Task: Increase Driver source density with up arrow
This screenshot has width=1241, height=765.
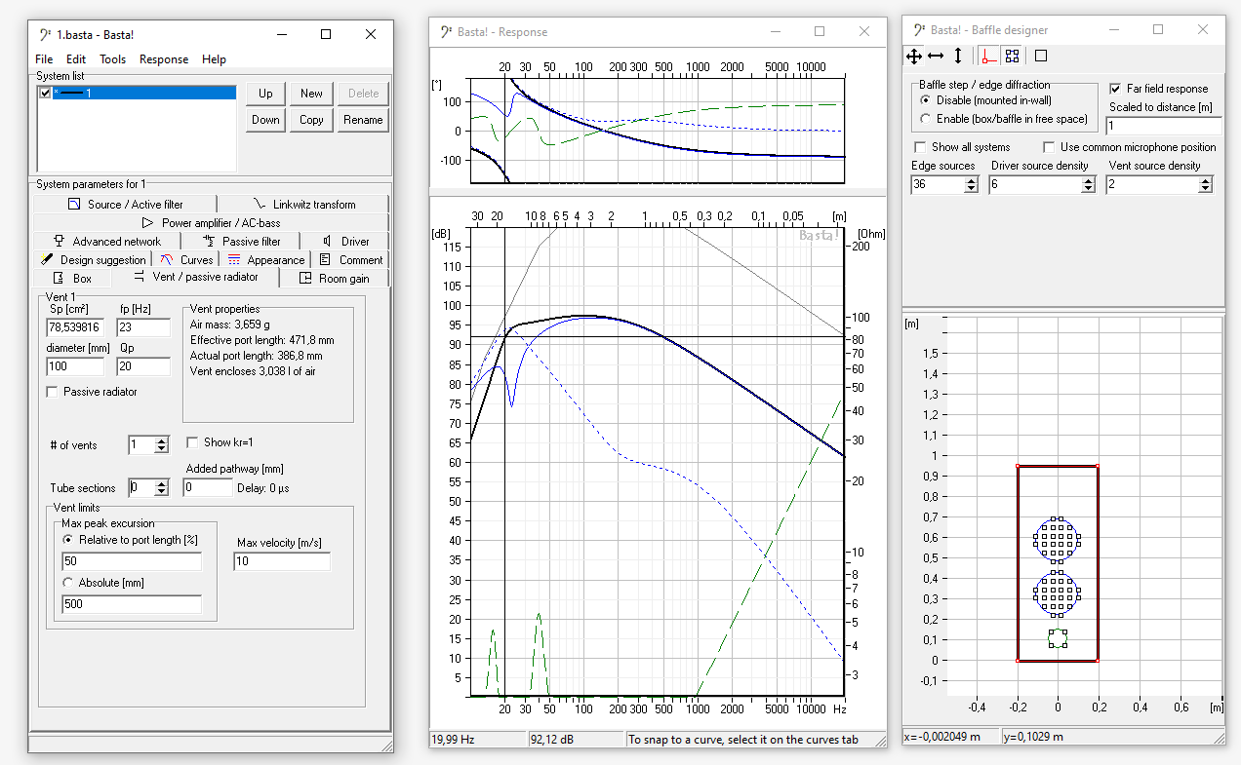Action: click(x=1089, y=180)
